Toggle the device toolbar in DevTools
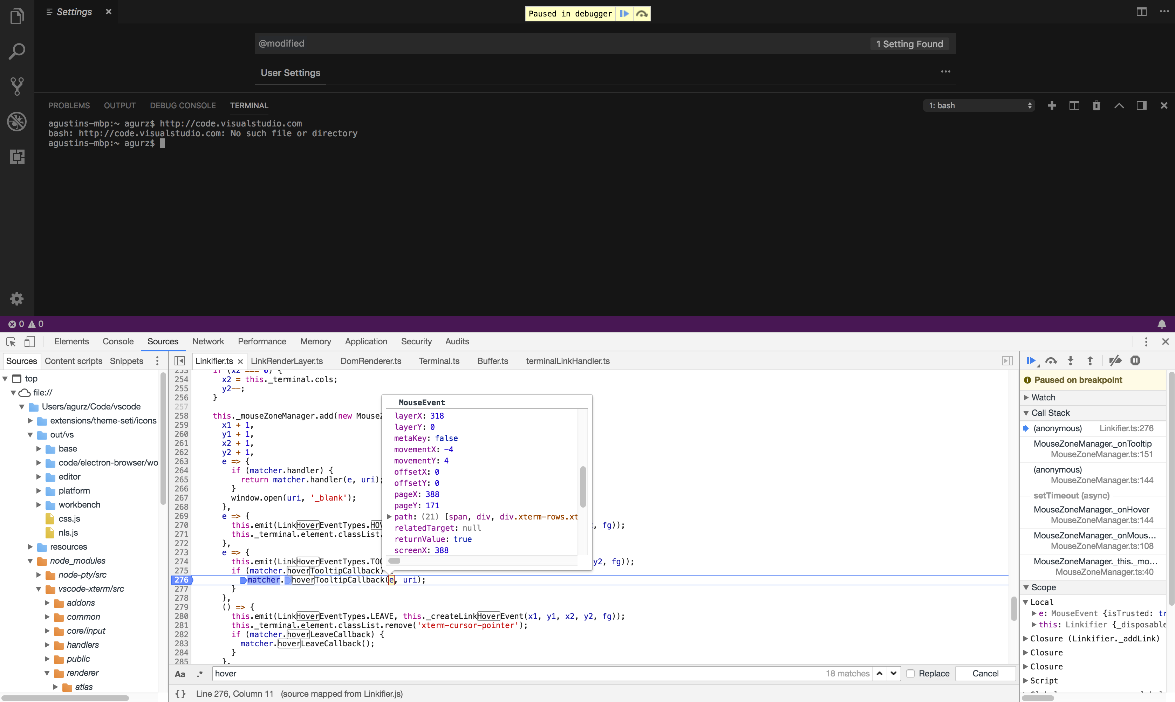 [x=29, y=342]
